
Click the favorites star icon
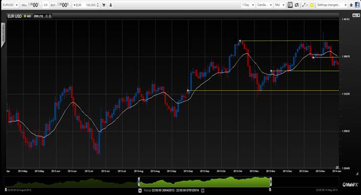(351, 5)
